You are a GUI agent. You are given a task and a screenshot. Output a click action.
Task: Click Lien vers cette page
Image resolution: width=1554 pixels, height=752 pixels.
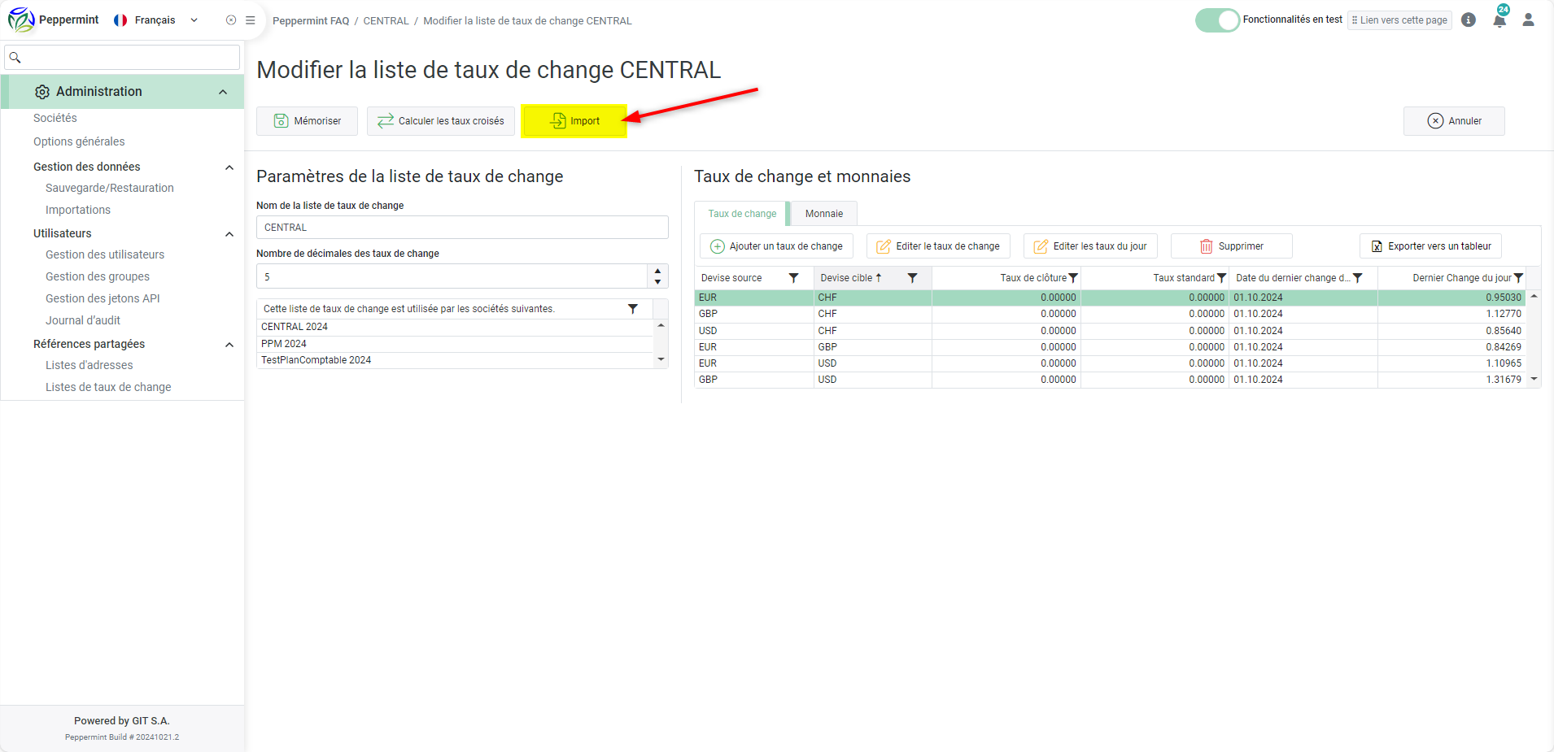(x=1399, y=20)
